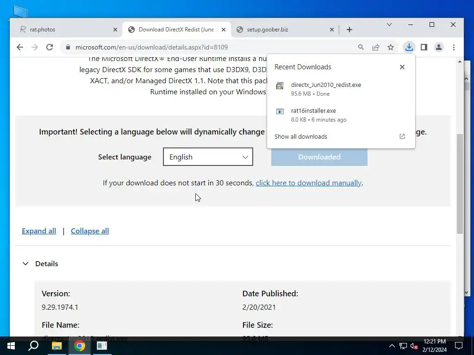Click the muted volume tray icon
Screen dimensions: 474x355
[x=414, y=346]
